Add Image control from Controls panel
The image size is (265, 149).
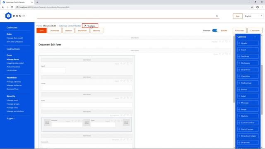point(248,109)
